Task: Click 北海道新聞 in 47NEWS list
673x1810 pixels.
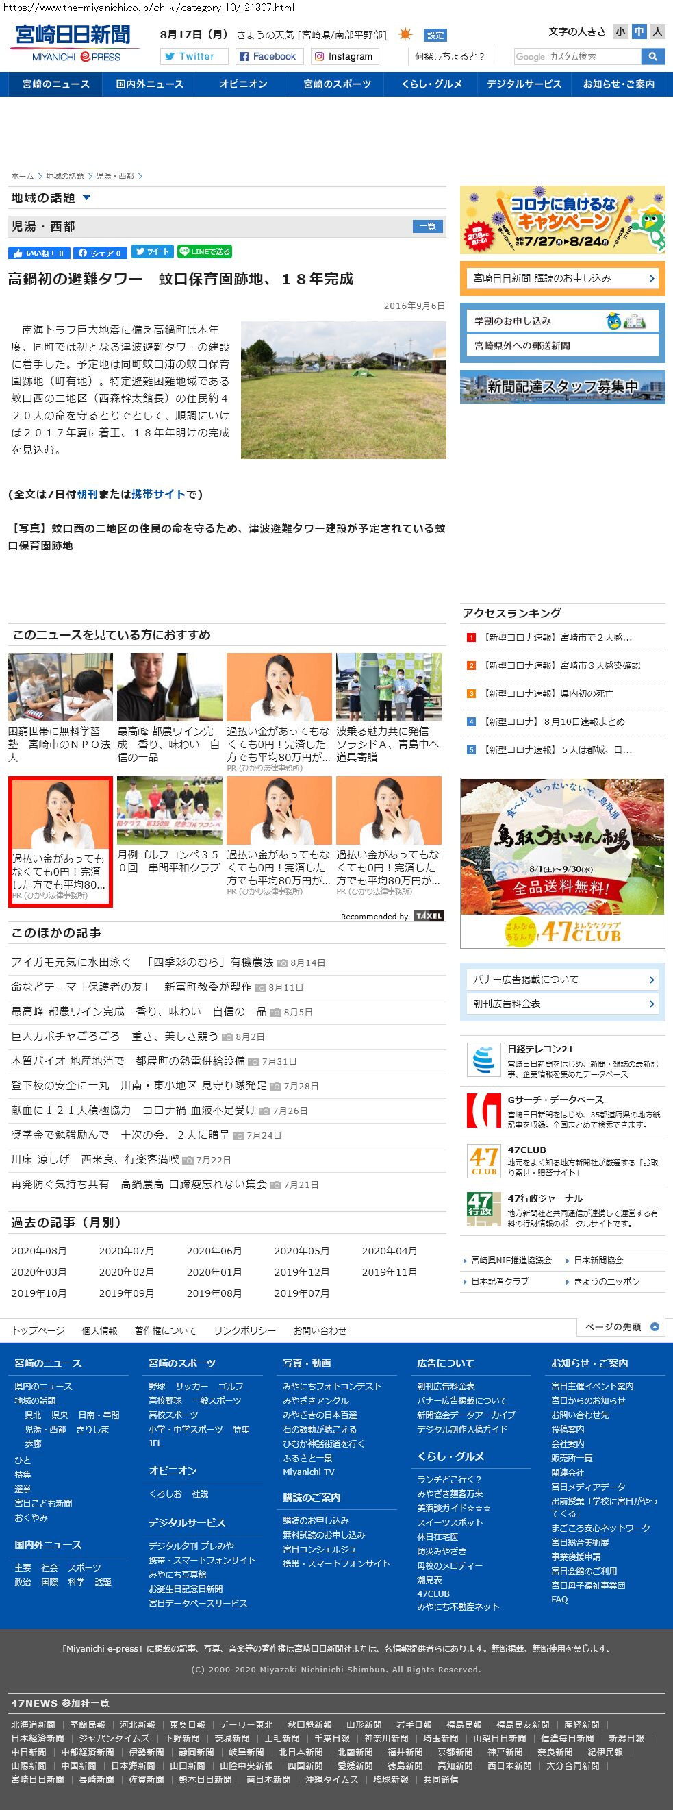Action: click(x=33, y=1724)
